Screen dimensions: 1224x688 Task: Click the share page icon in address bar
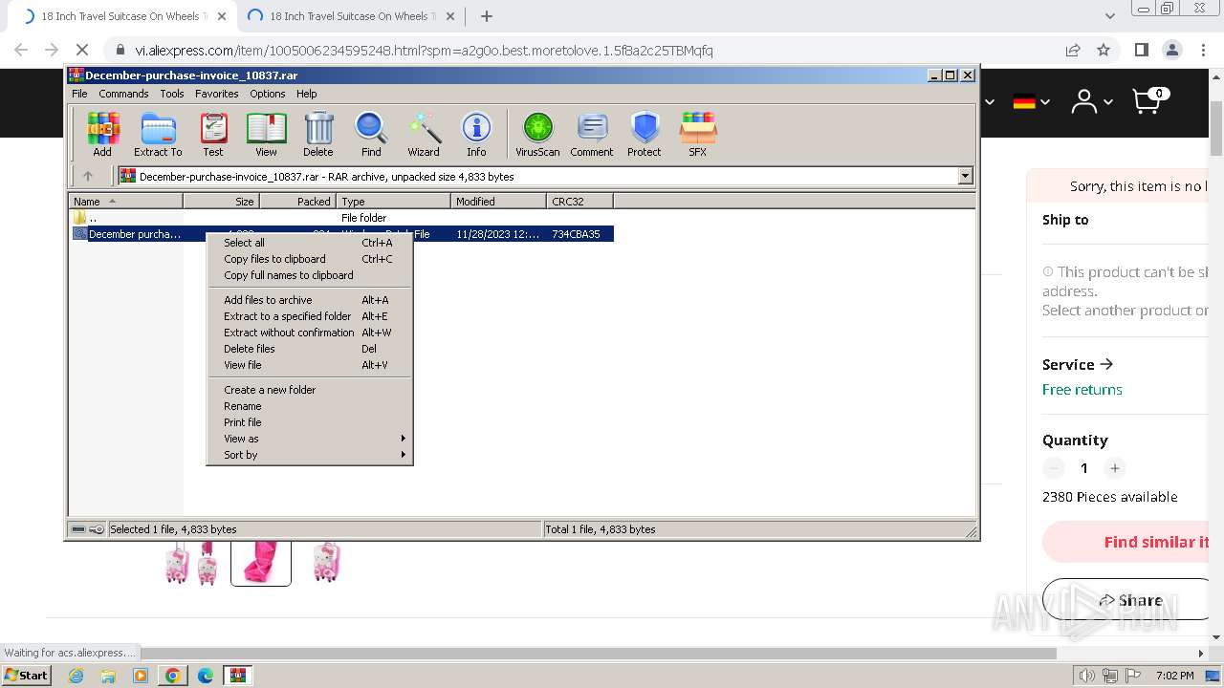coord(1073,51)
